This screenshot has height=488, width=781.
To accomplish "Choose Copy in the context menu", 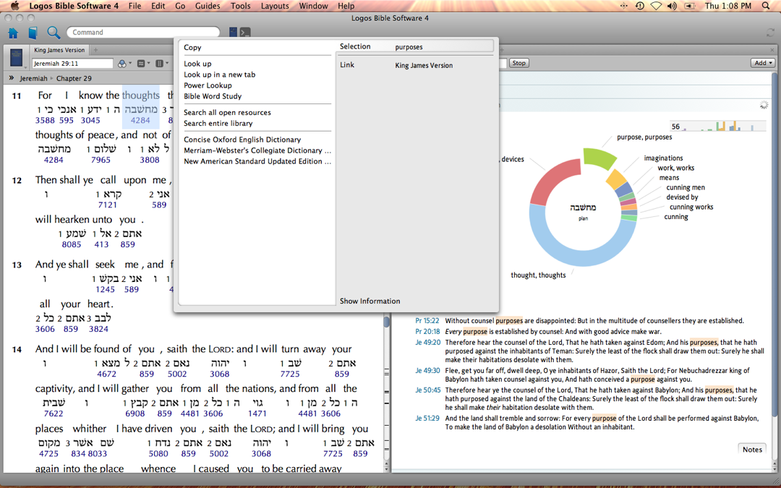I will pos(192,47).
